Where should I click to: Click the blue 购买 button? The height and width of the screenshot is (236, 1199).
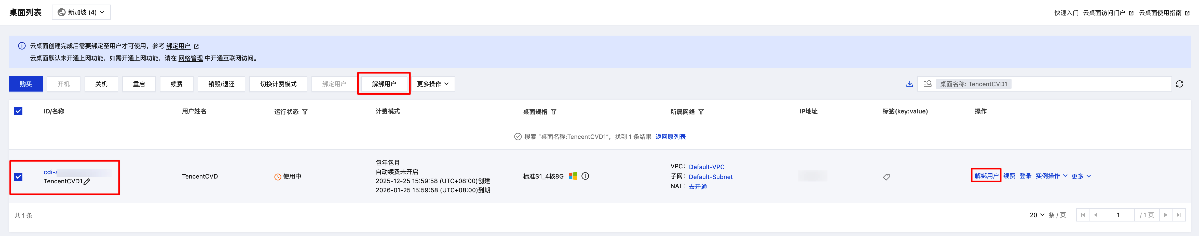(26, 84)
